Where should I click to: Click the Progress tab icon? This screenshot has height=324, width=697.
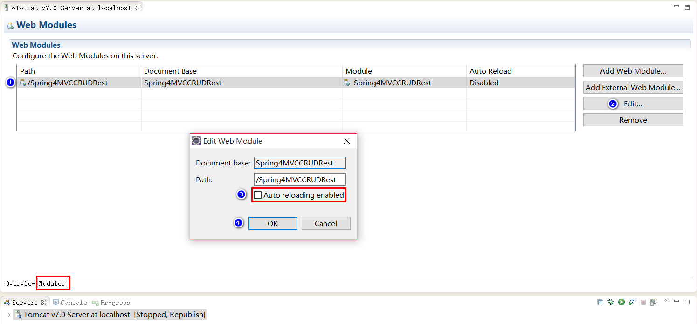pyautogui.click(x=95, y=303)
